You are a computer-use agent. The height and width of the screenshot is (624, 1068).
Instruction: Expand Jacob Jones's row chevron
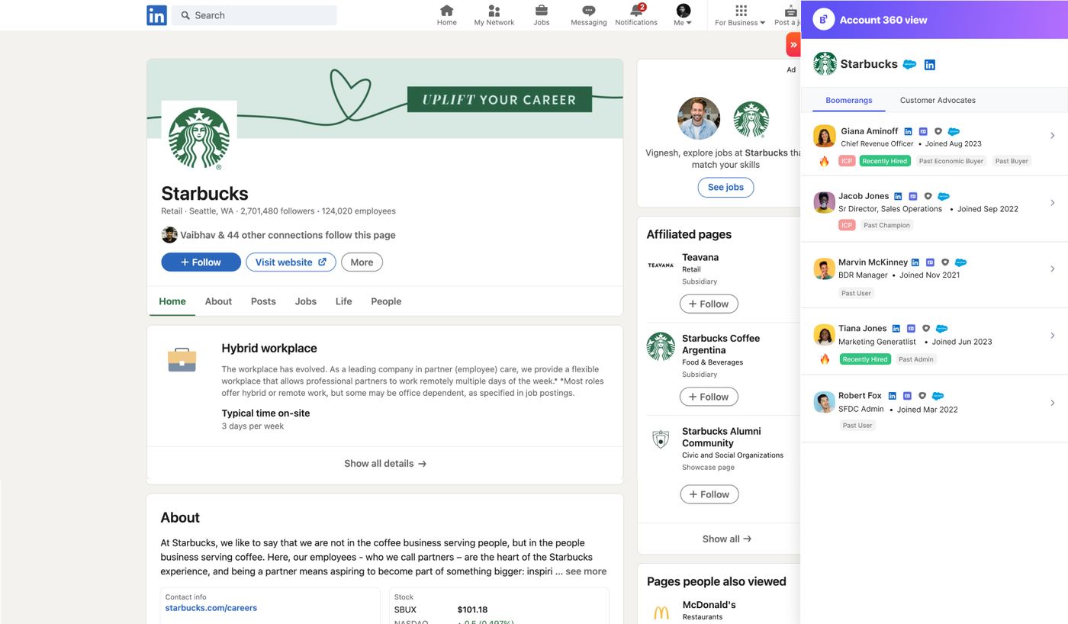tap(1053, 203)
